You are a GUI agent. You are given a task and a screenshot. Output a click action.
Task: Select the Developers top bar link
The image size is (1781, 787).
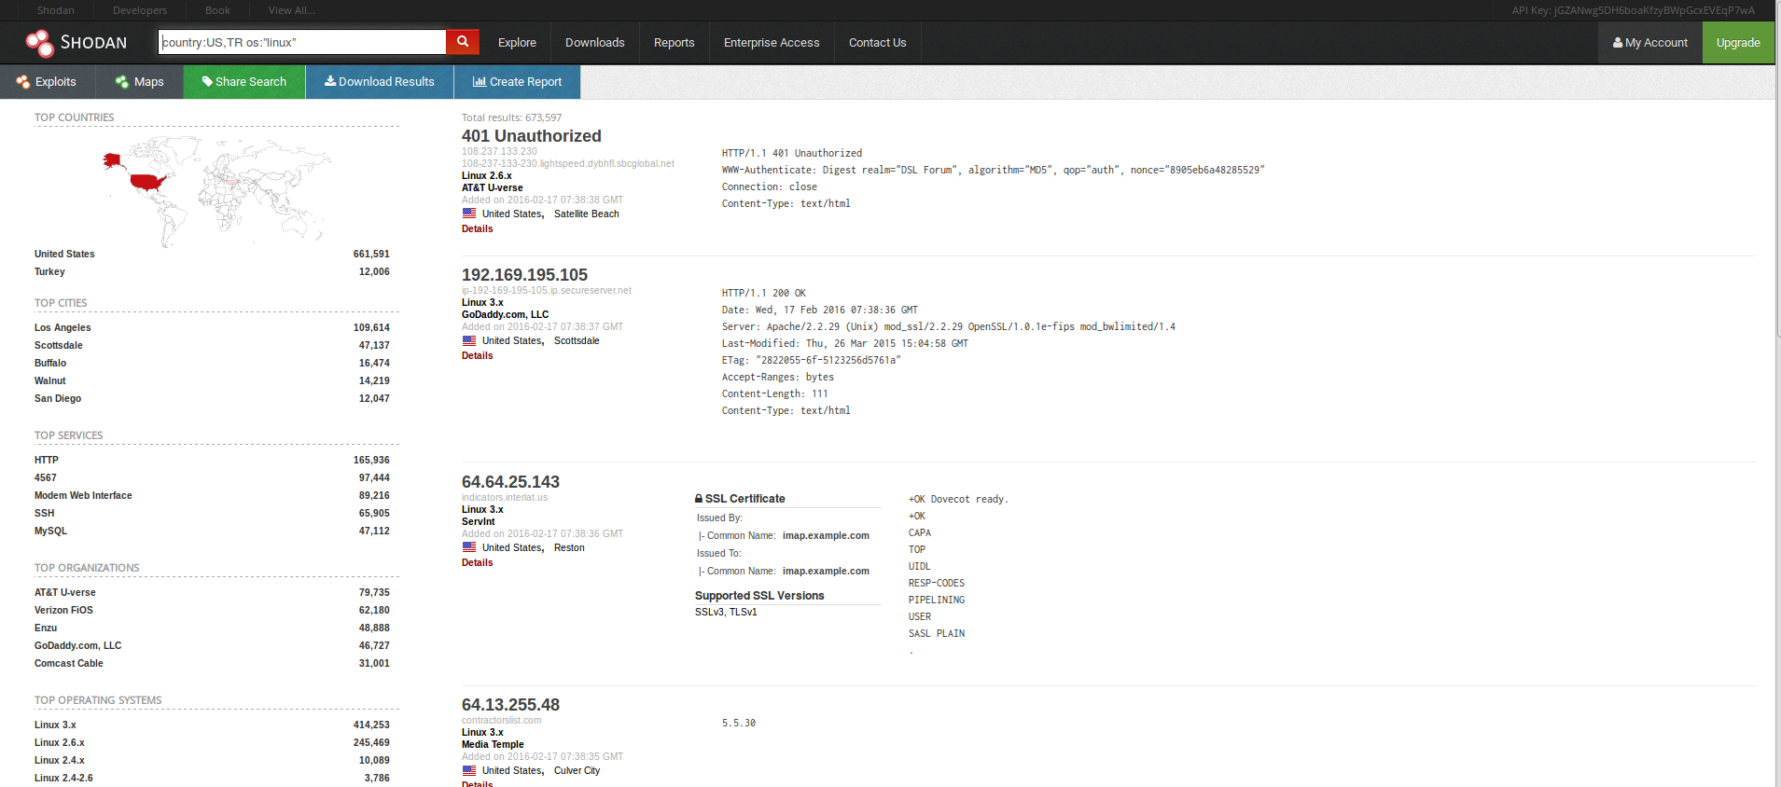[140, 10]
